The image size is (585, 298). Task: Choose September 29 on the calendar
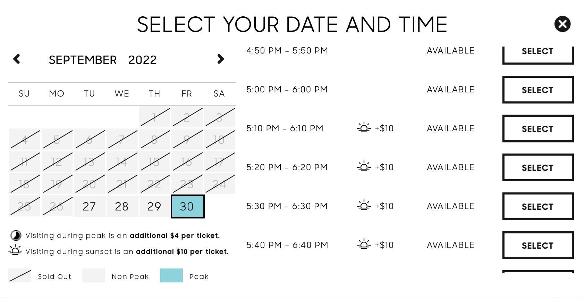point(154,206)
